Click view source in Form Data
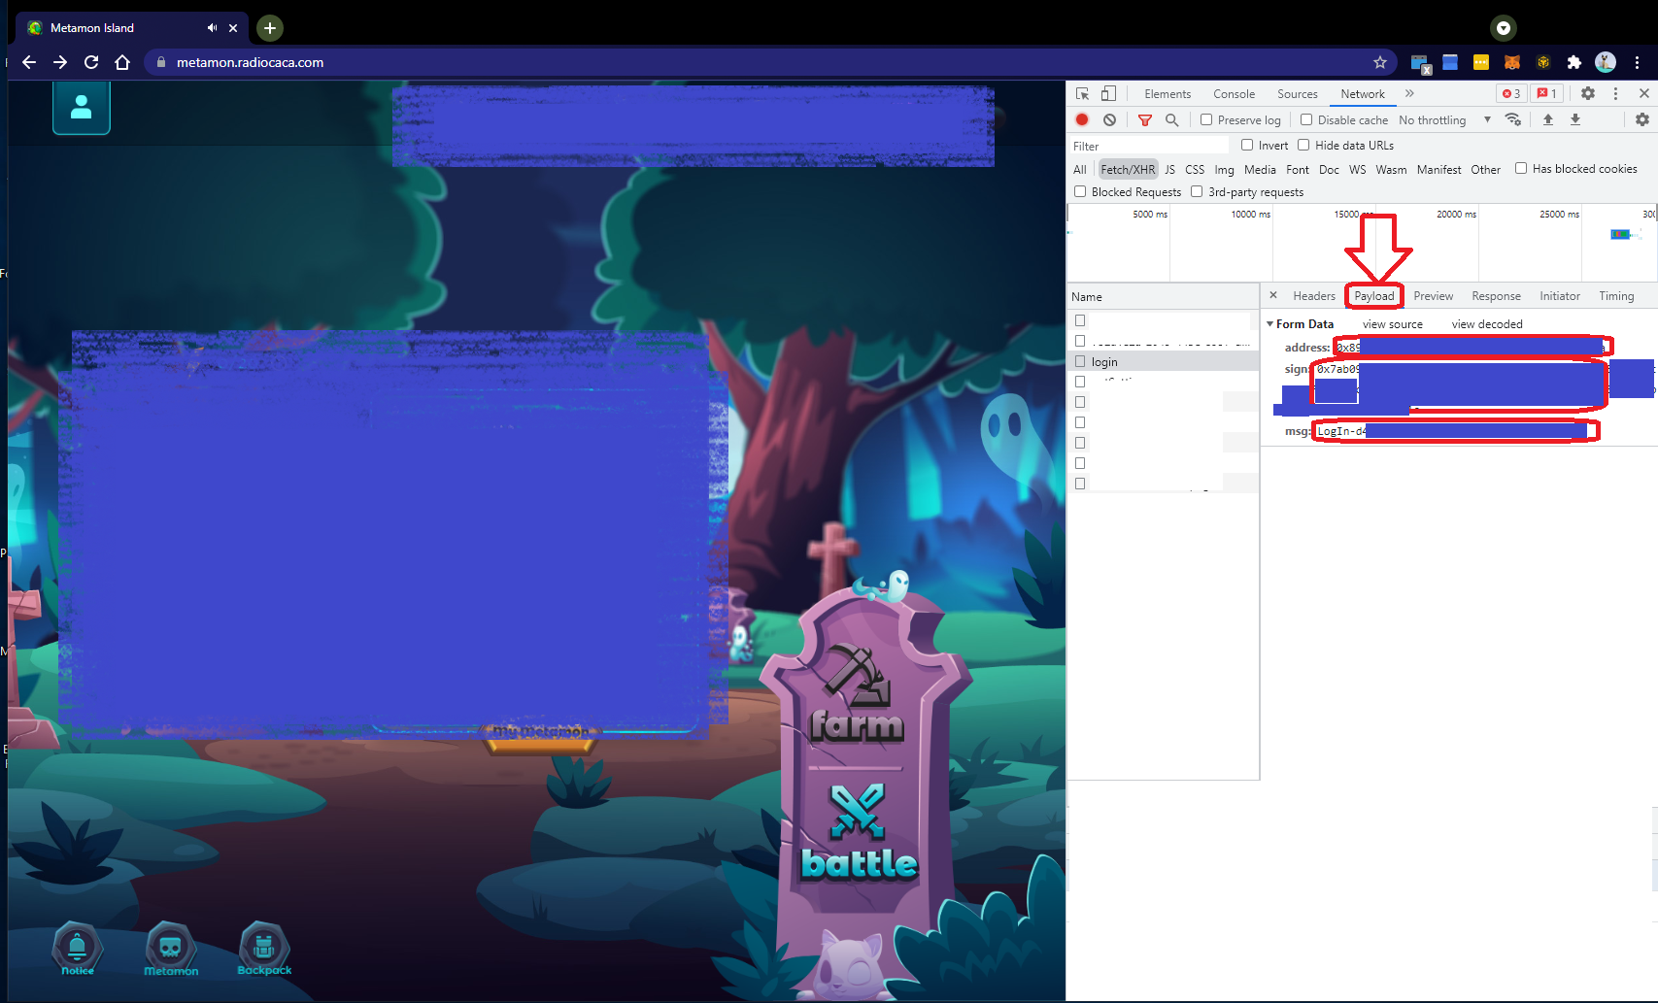 coord(1392,324)
